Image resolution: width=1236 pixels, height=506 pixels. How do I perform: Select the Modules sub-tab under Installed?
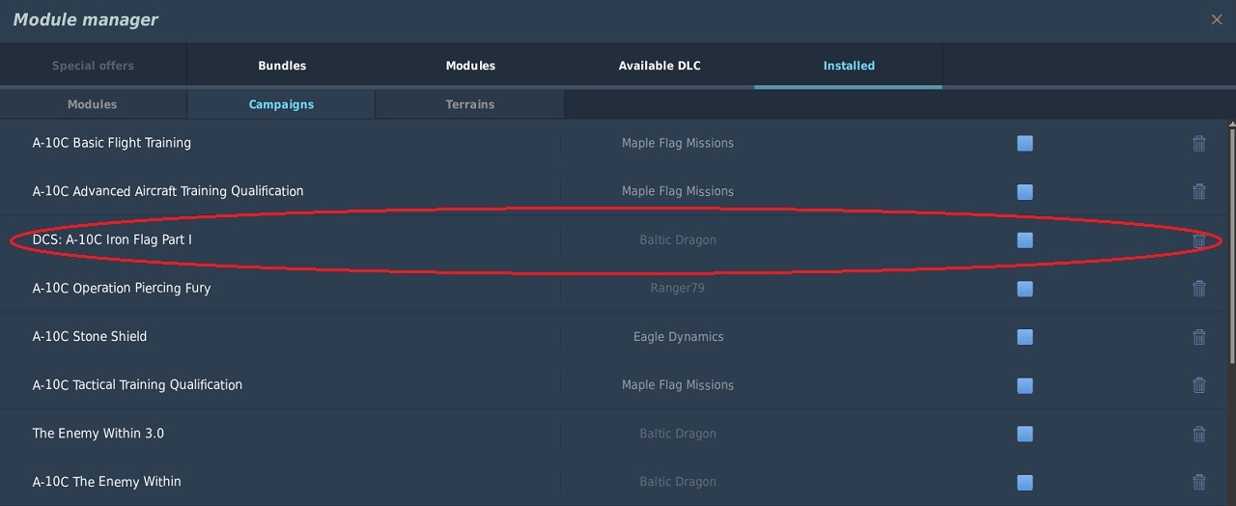pos(93,104)
